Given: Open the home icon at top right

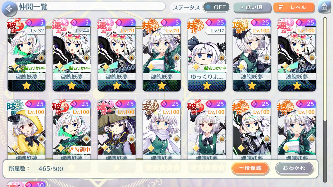Looking at the screenshot, I should (324, 7).
